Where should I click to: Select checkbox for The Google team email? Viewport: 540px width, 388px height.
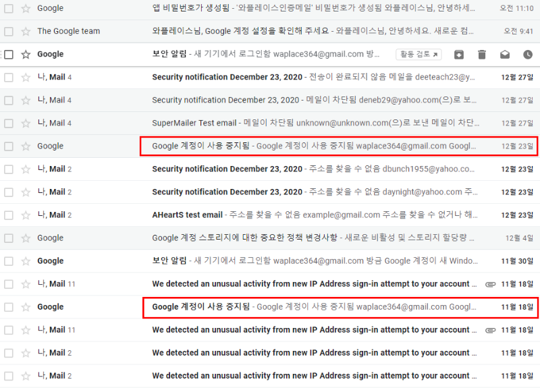9,32
